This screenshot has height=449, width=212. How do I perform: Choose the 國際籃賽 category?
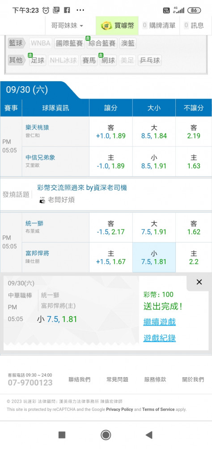coord(69,43)
